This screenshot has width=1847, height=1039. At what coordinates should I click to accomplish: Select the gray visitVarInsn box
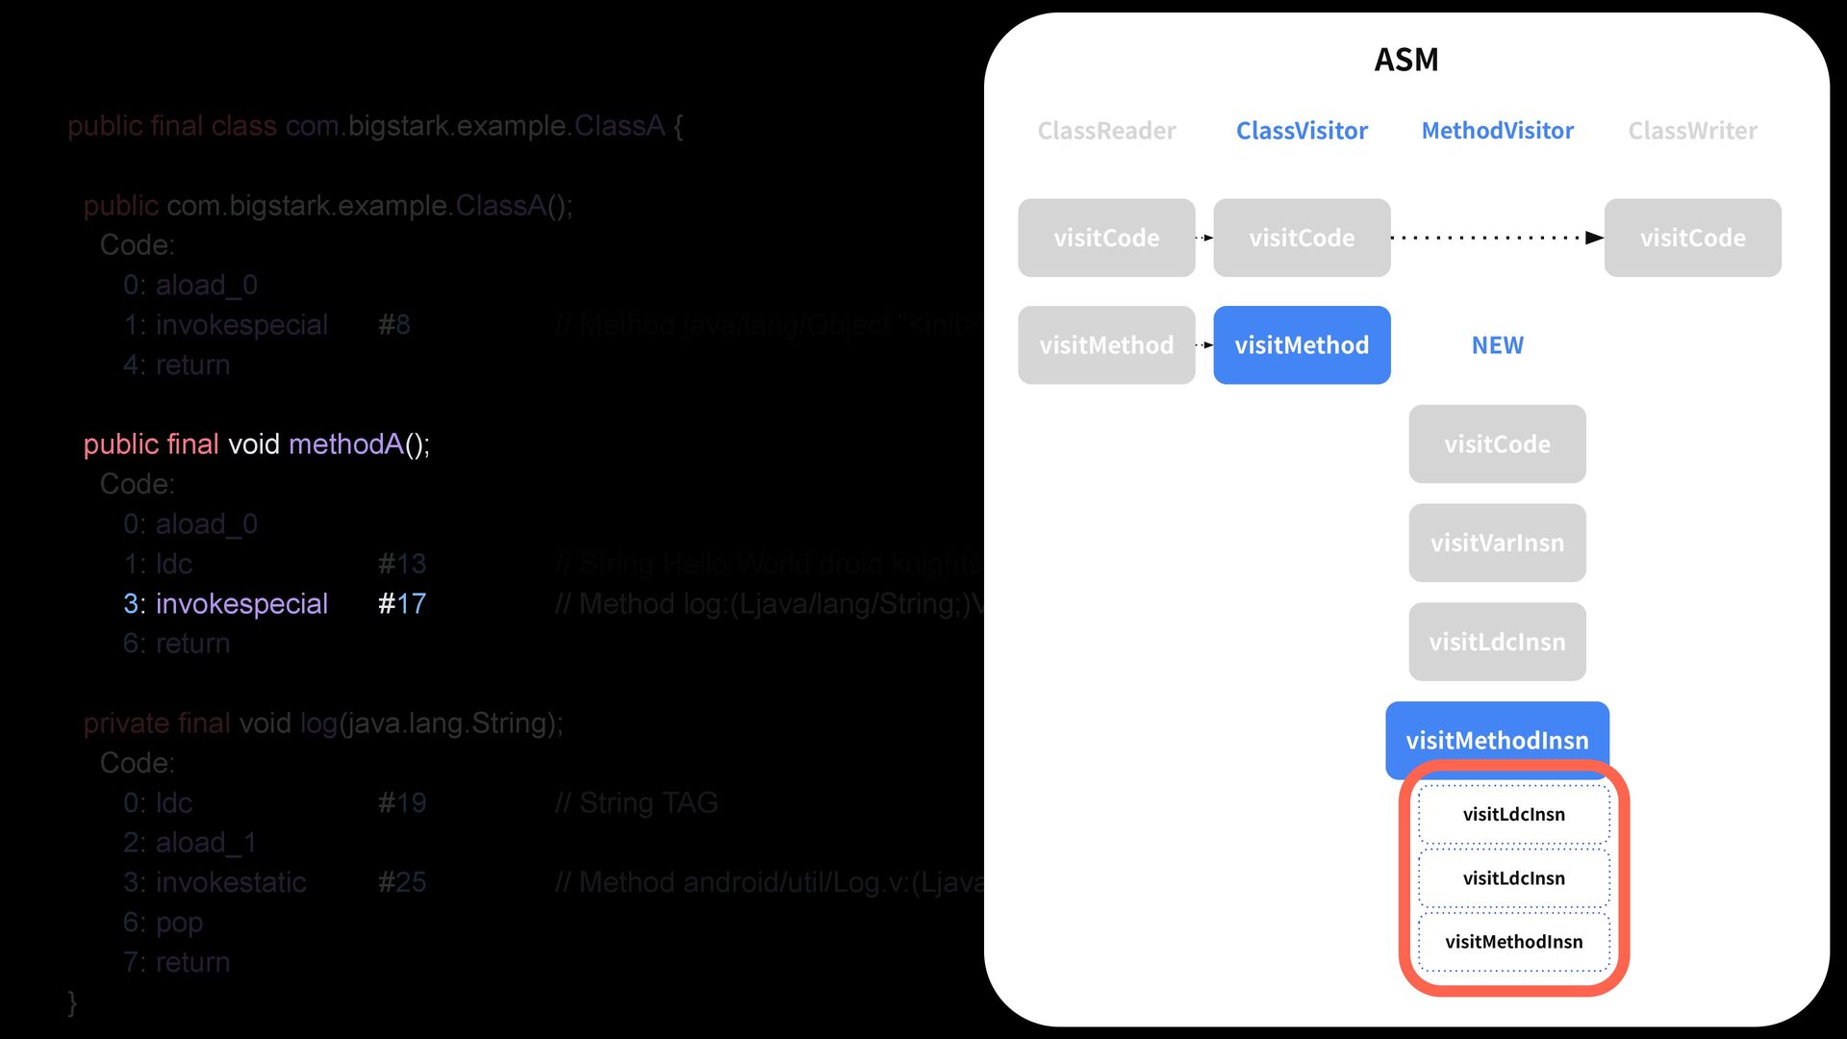(1497, 543)
